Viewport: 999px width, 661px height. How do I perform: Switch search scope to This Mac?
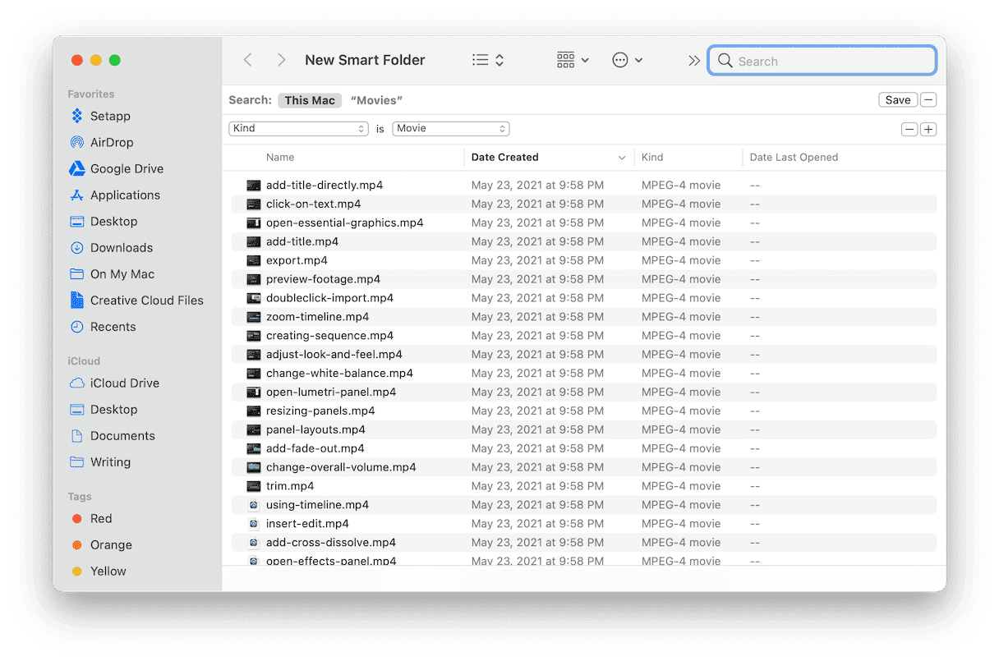tap(310, 100)
